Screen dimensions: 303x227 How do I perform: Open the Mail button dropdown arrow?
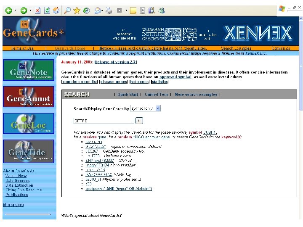[x=102, y=11]
